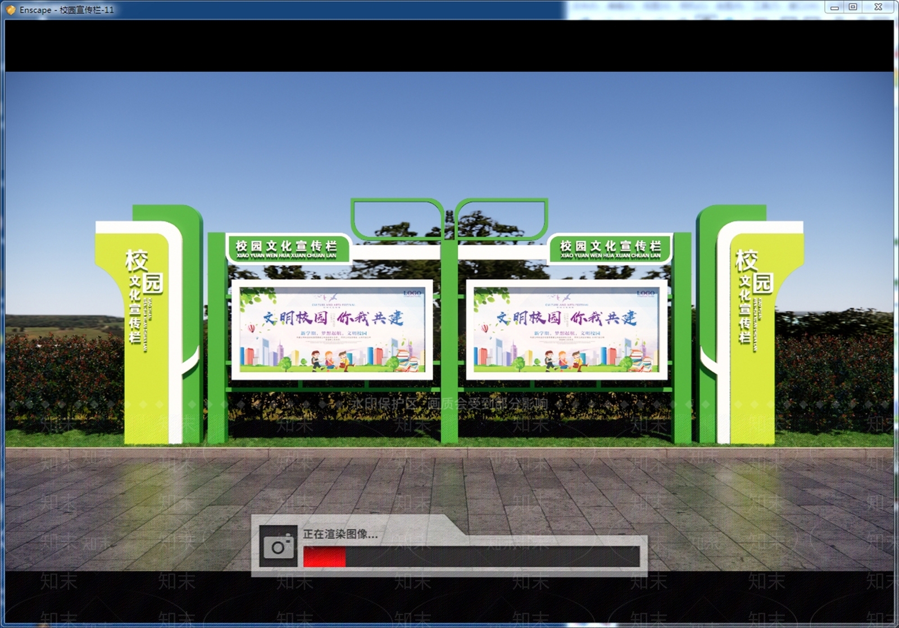Click the right yellow-green 校园 pillar

(x=750, y=325)
